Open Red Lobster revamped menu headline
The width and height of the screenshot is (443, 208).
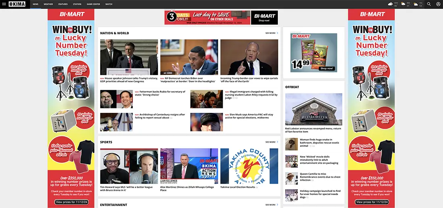pos(313,130)
